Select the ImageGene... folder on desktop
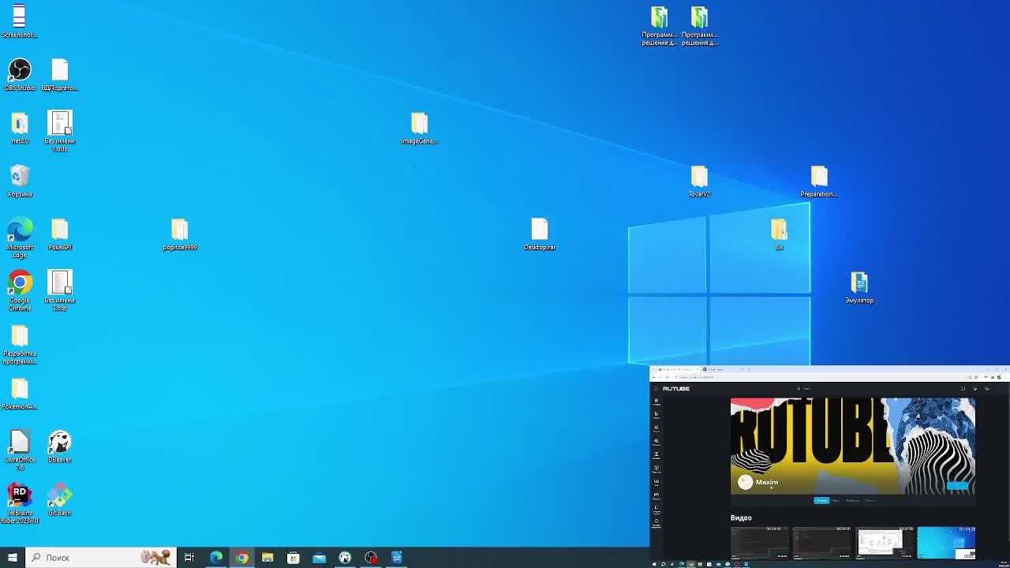The image size is (1010, 568). click(419, 128)
